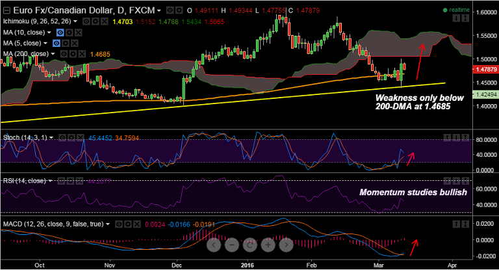This screenshot has height=270, width=499.
Task: Toggle the MA (5, close) eye visibility
Action: pos(56,43)
